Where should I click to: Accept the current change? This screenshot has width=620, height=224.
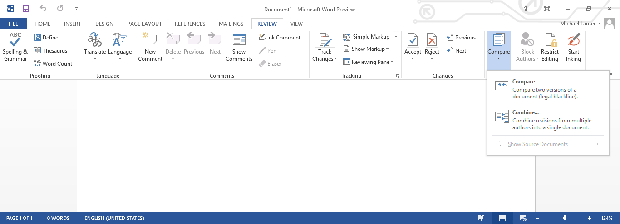(413, 47)
